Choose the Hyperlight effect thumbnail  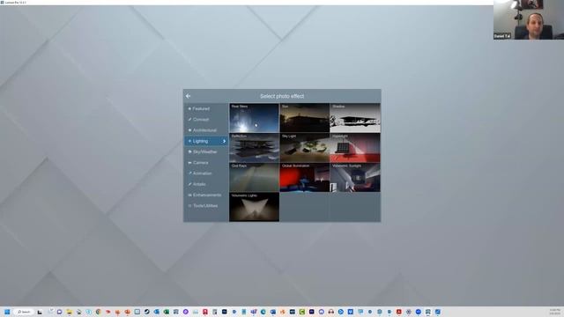[x=355, y=148]
